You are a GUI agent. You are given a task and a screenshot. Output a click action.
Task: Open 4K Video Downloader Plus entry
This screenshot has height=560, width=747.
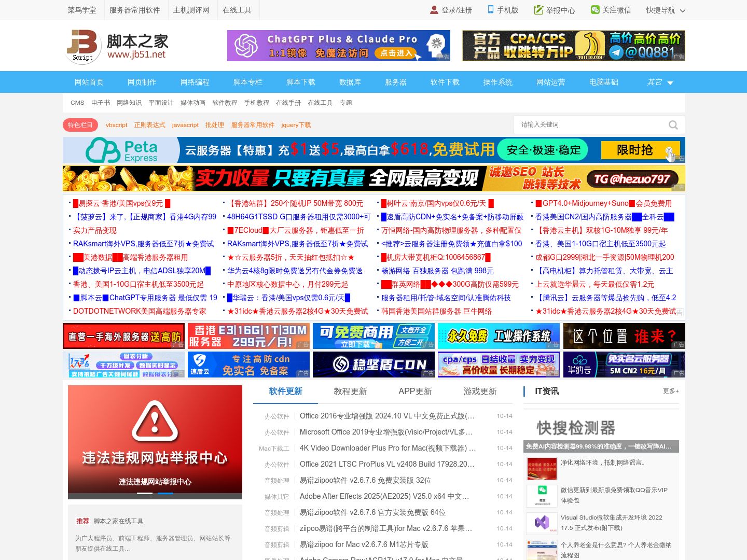coord(388,448)
